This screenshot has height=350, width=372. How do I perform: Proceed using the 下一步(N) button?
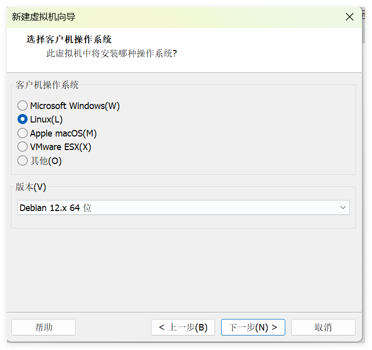pos(253,327)
